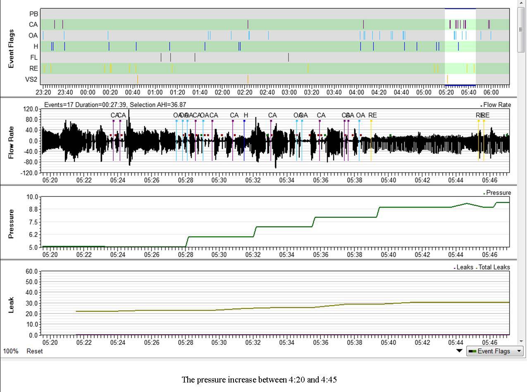Click the PB row label in Event Flags

click(x=33, y=14)
